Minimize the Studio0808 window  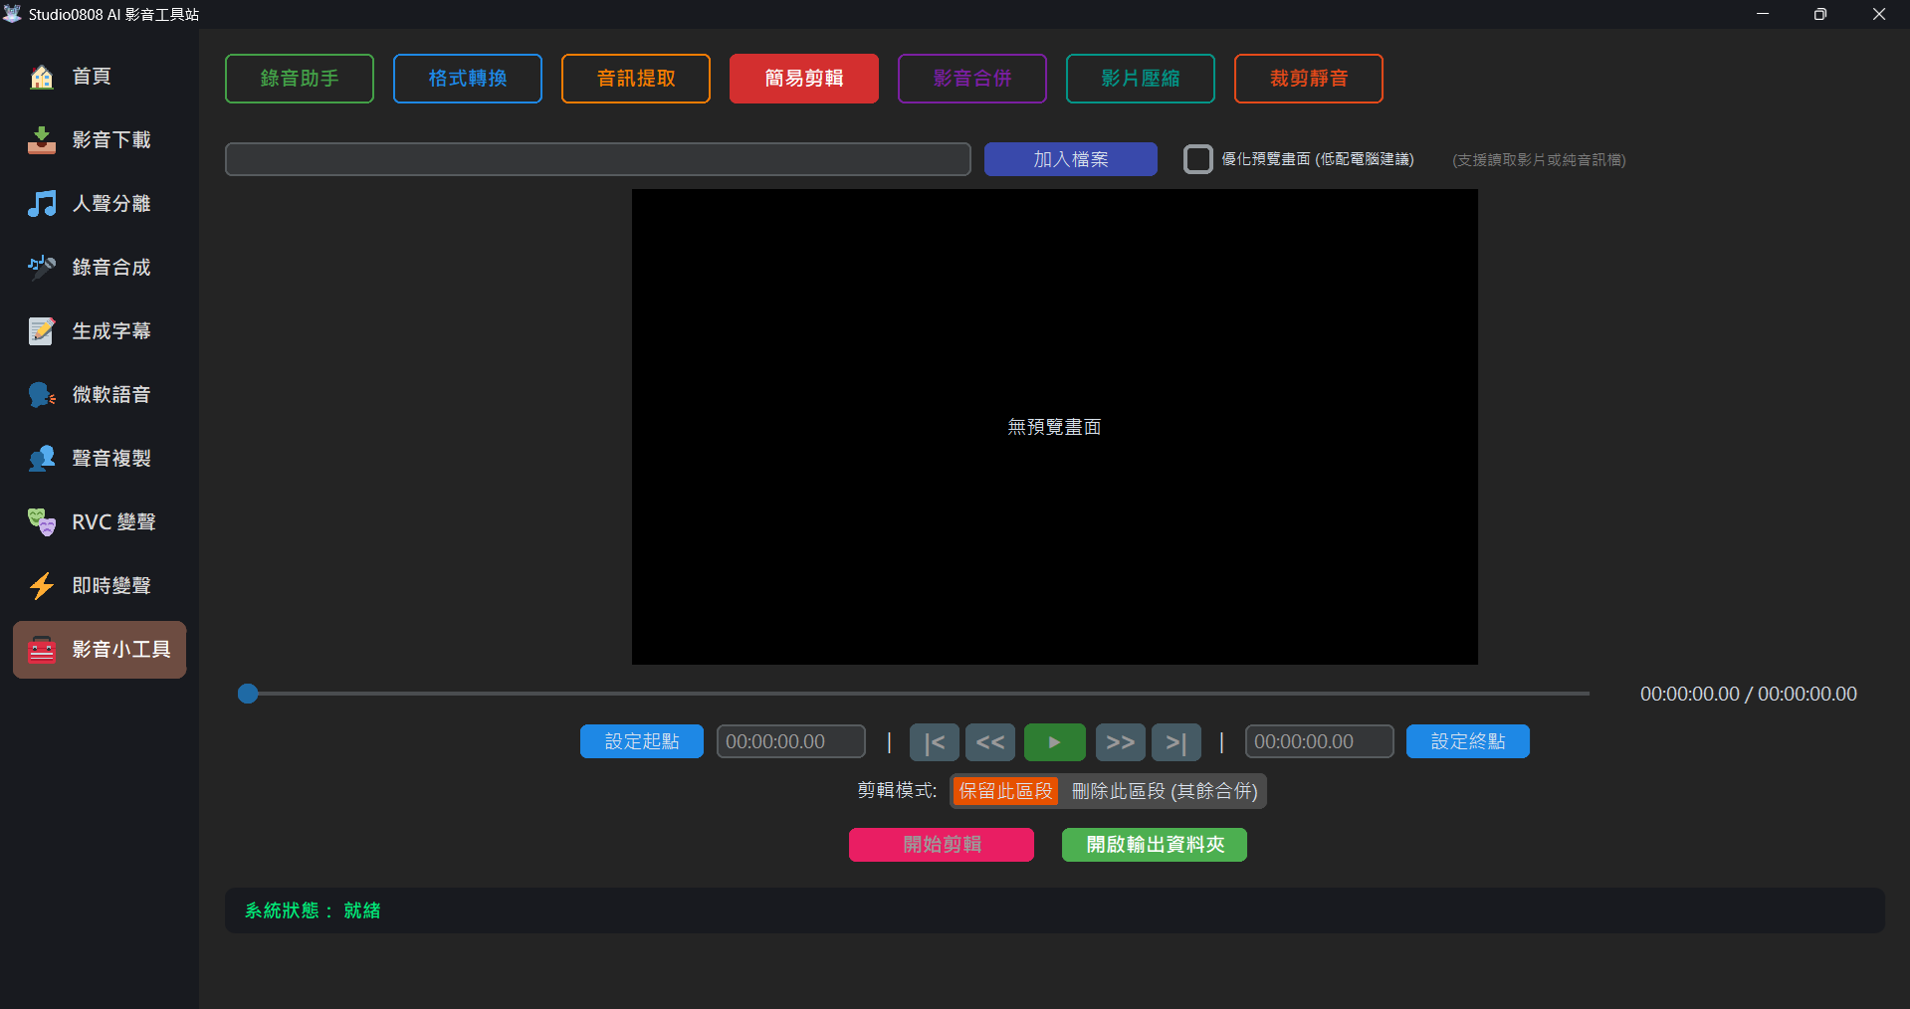pos(1763,14)
